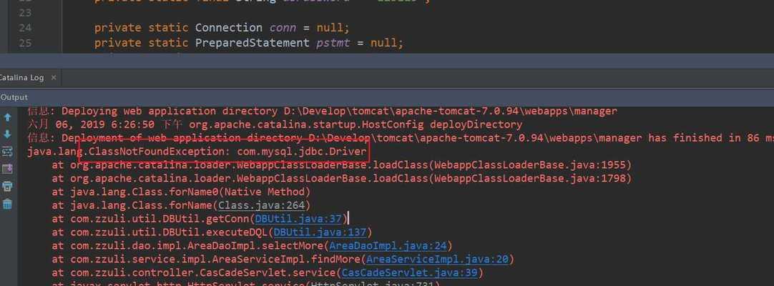
Task: Clear output with the trash icon
Action: 7,204
